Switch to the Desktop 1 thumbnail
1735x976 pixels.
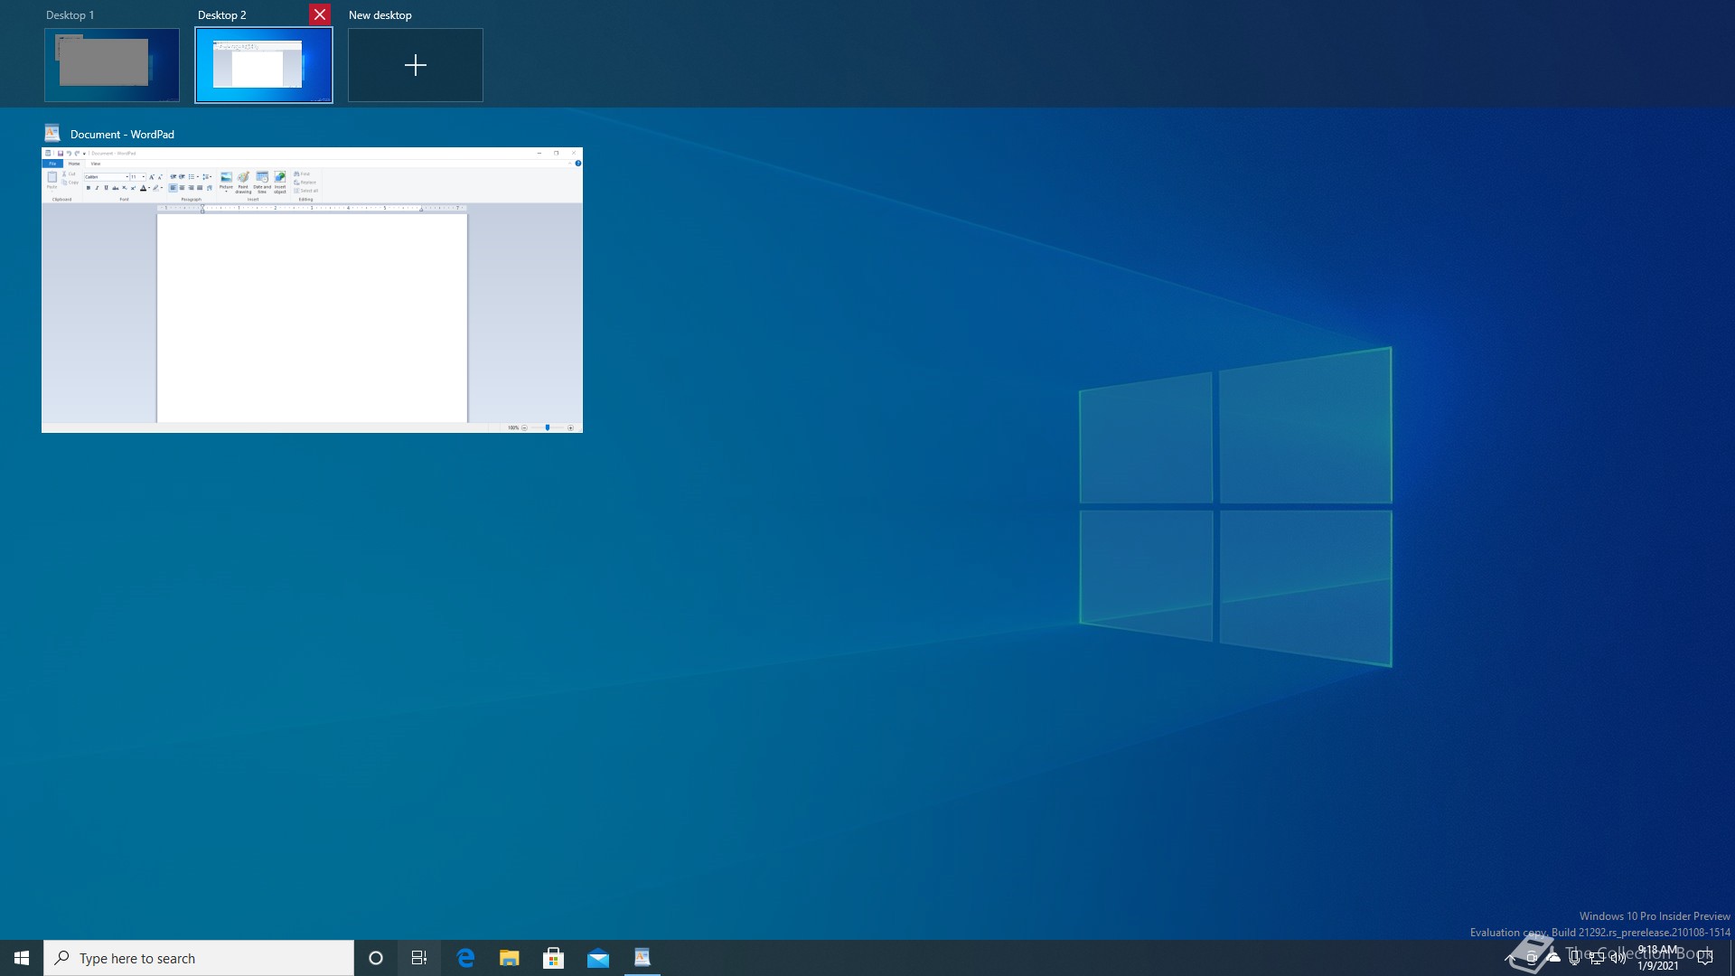point(112,65)
